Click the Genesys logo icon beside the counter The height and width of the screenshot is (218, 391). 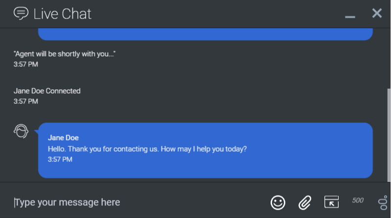383,202
